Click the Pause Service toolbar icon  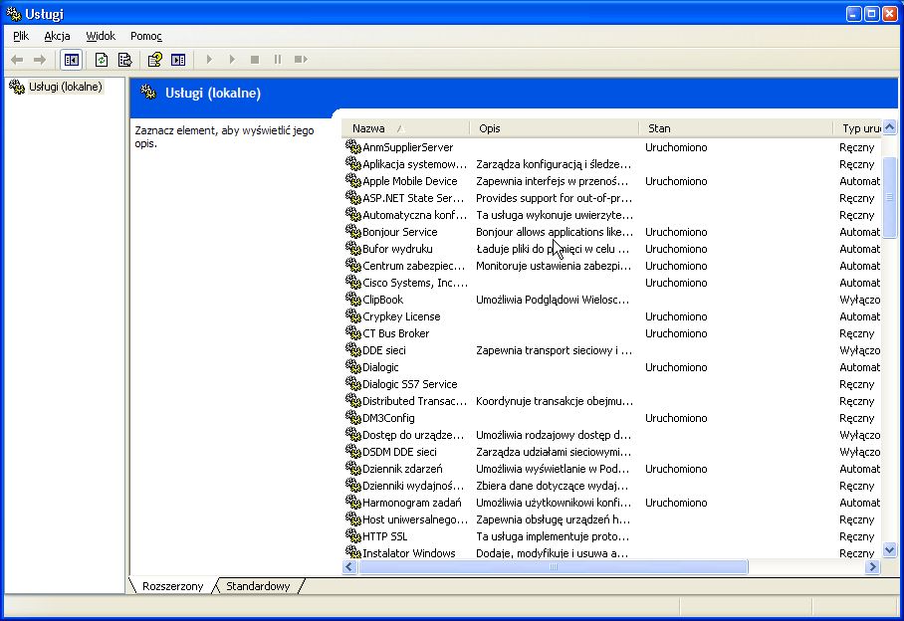pos(278,60)
